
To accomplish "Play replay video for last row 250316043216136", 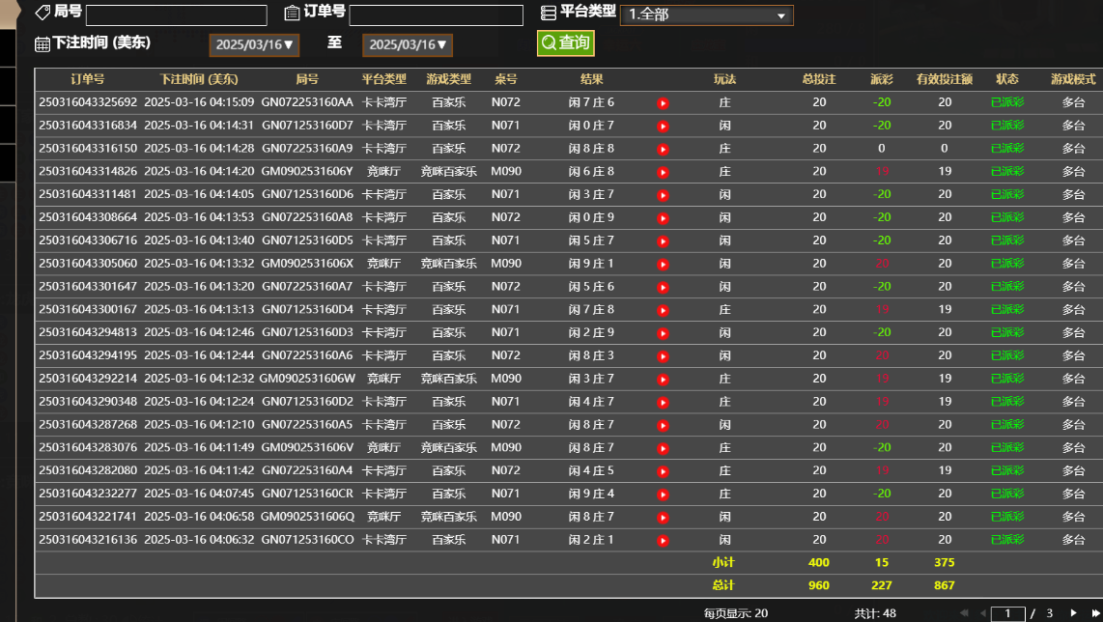I will click(x=663, y=540).
